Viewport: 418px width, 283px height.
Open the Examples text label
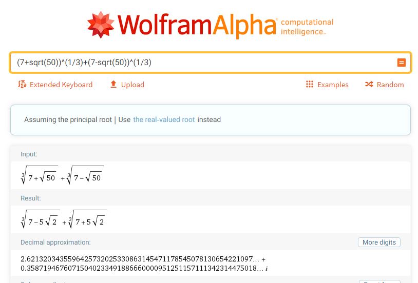coord(333,85)
